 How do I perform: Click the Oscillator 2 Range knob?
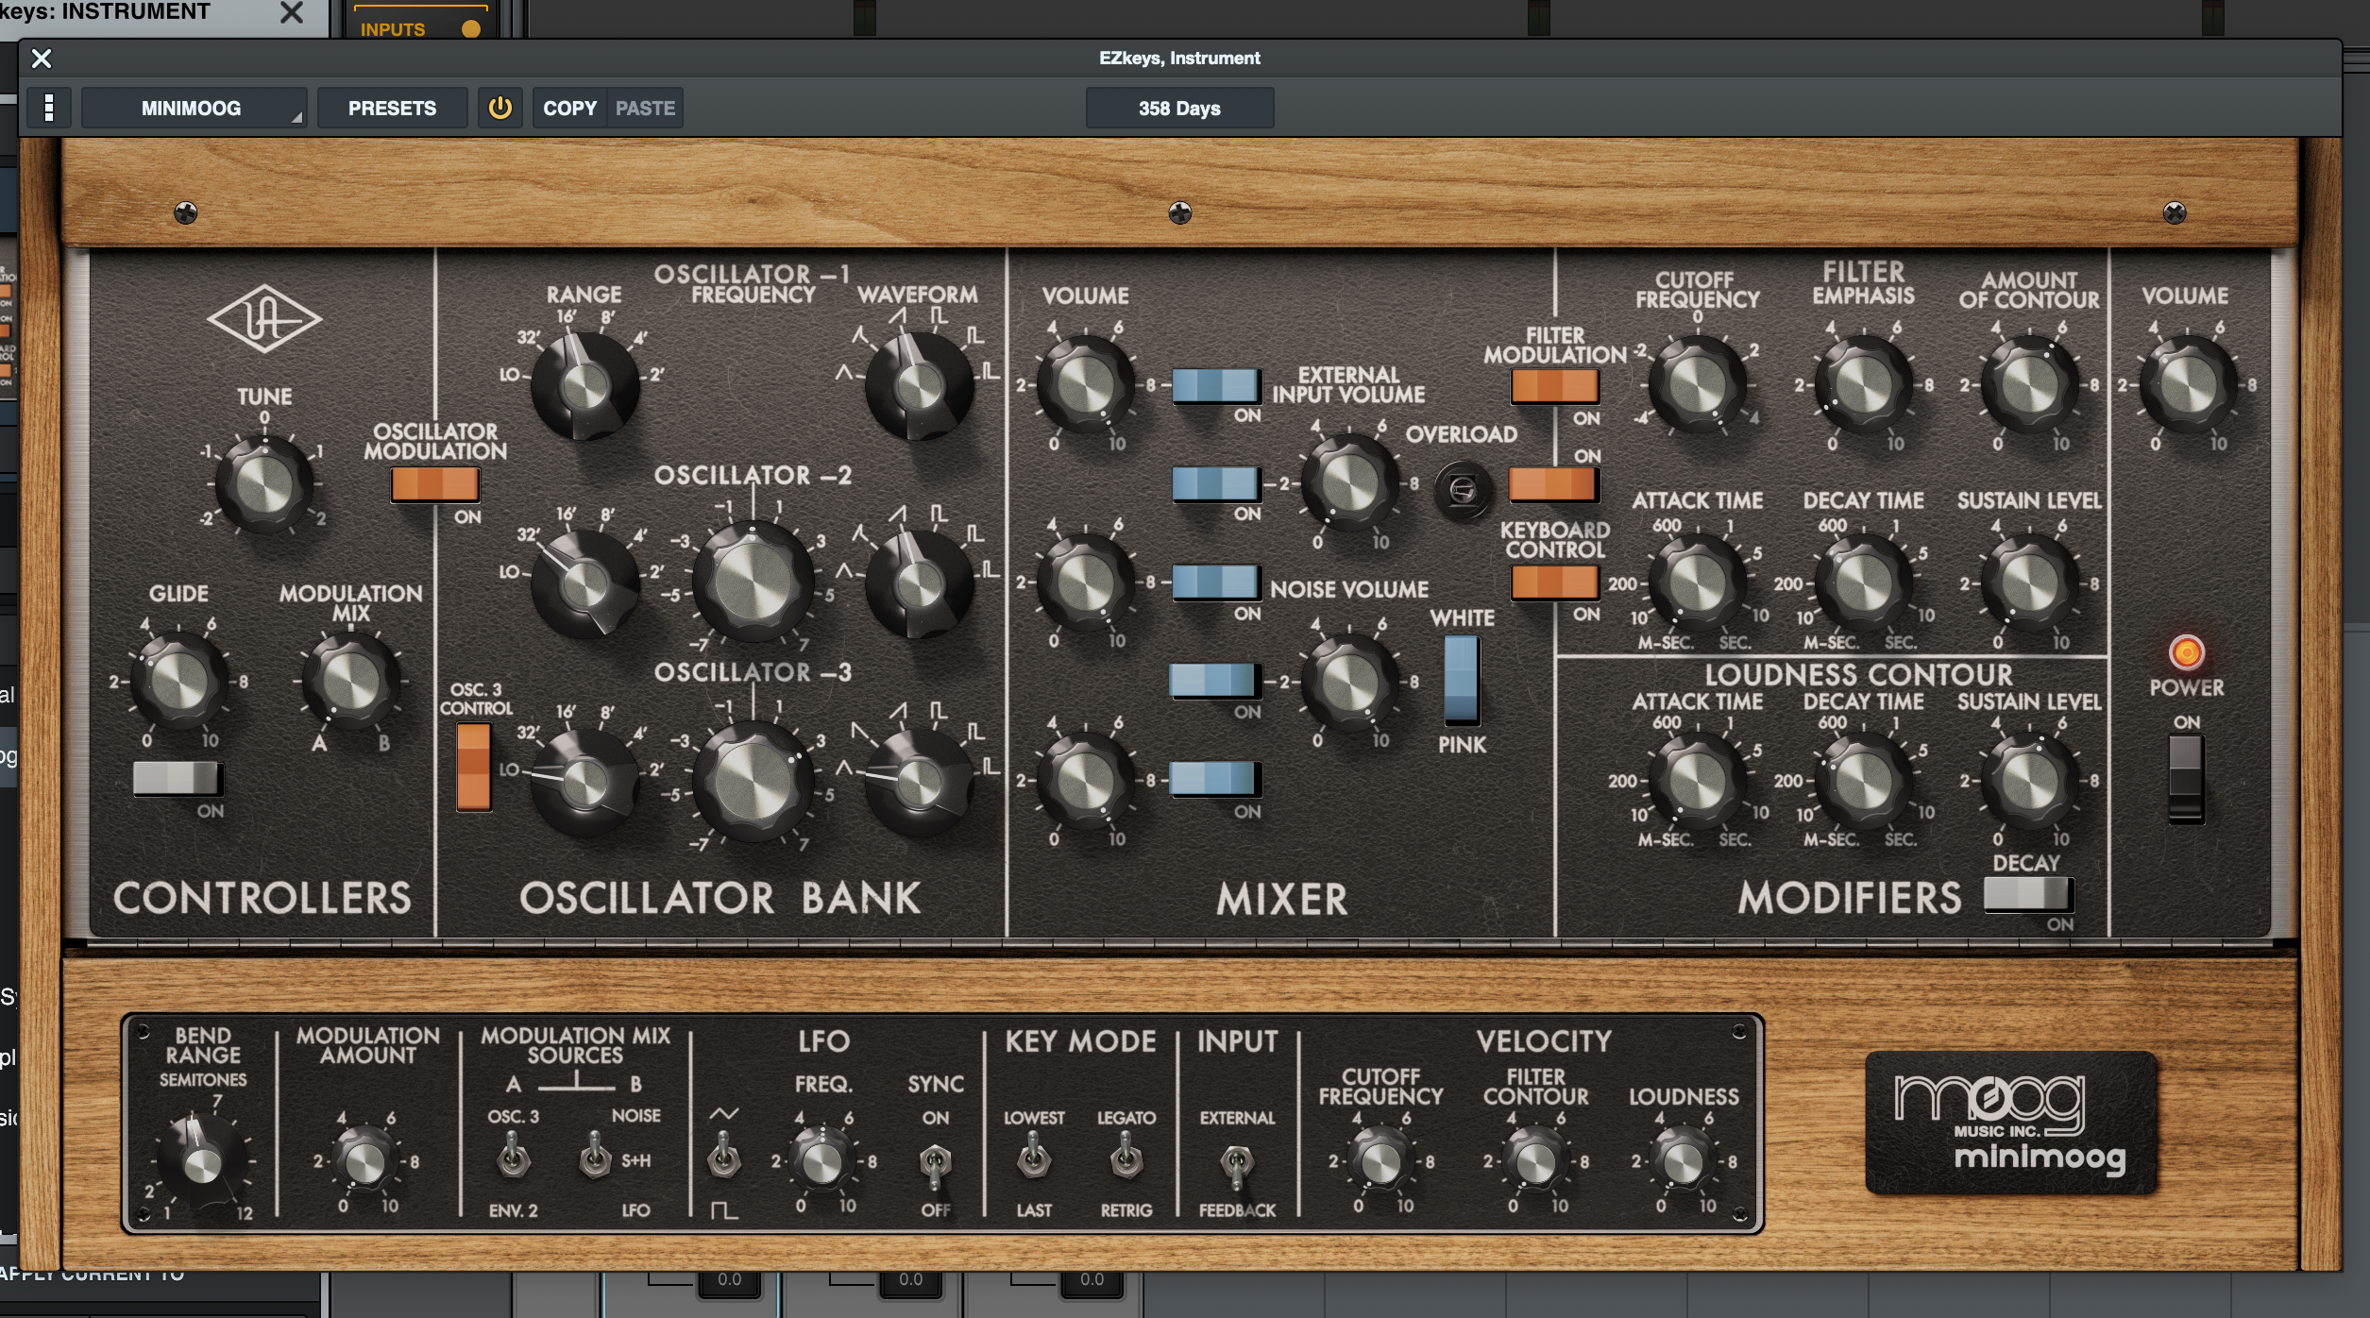point(584,584)
